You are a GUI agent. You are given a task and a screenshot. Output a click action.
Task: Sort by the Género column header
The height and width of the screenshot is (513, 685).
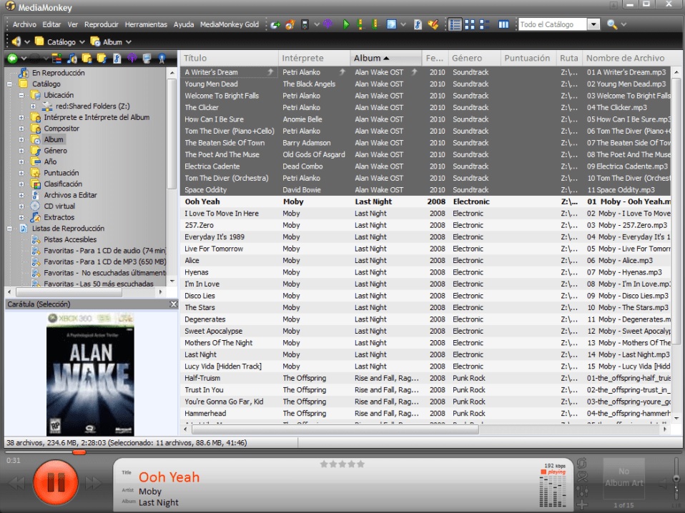click(x=475, y=58)
